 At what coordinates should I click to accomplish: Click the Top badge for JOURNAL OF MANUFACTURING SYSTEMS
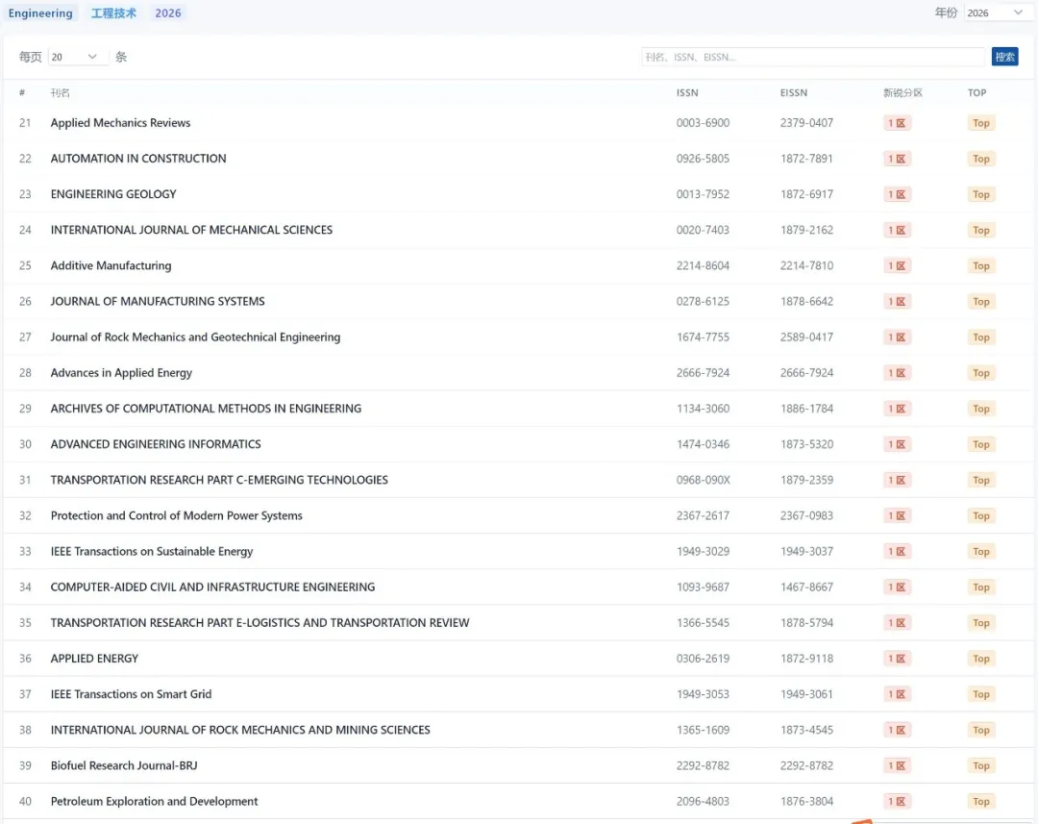(980, 302)
